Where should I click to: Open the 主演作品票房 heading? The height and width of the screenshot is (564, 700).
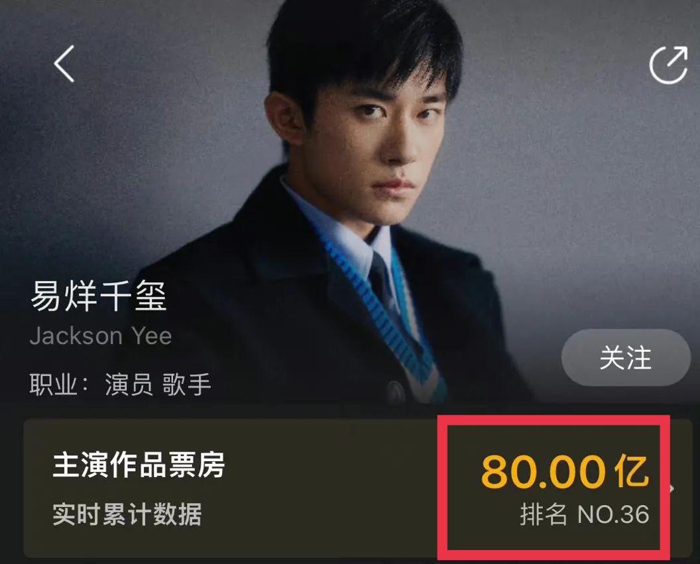click(139, 464)
